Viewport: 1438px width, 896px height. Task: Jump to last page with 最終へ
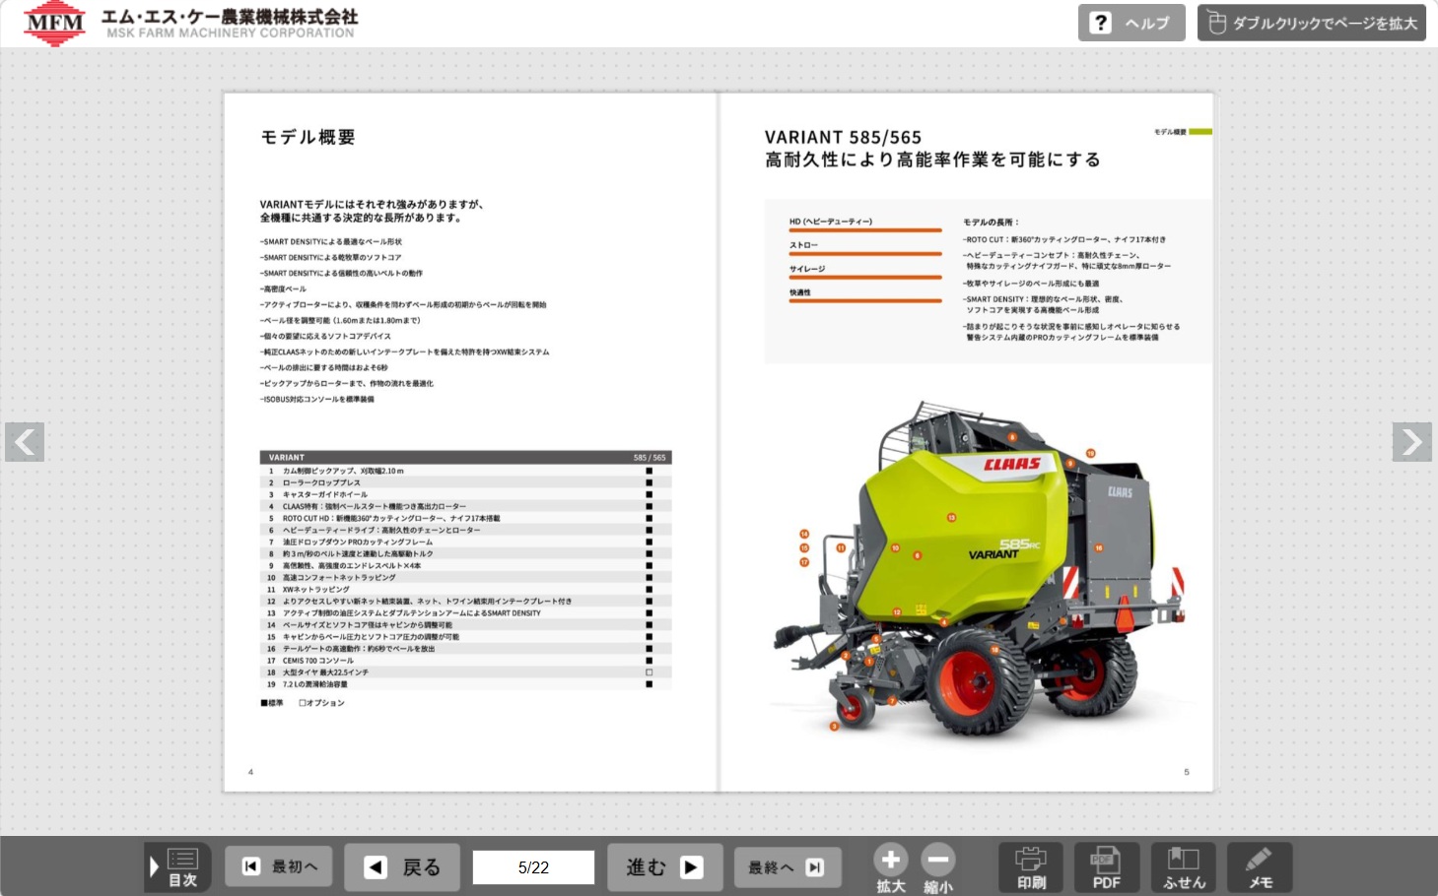click(787, 867)
